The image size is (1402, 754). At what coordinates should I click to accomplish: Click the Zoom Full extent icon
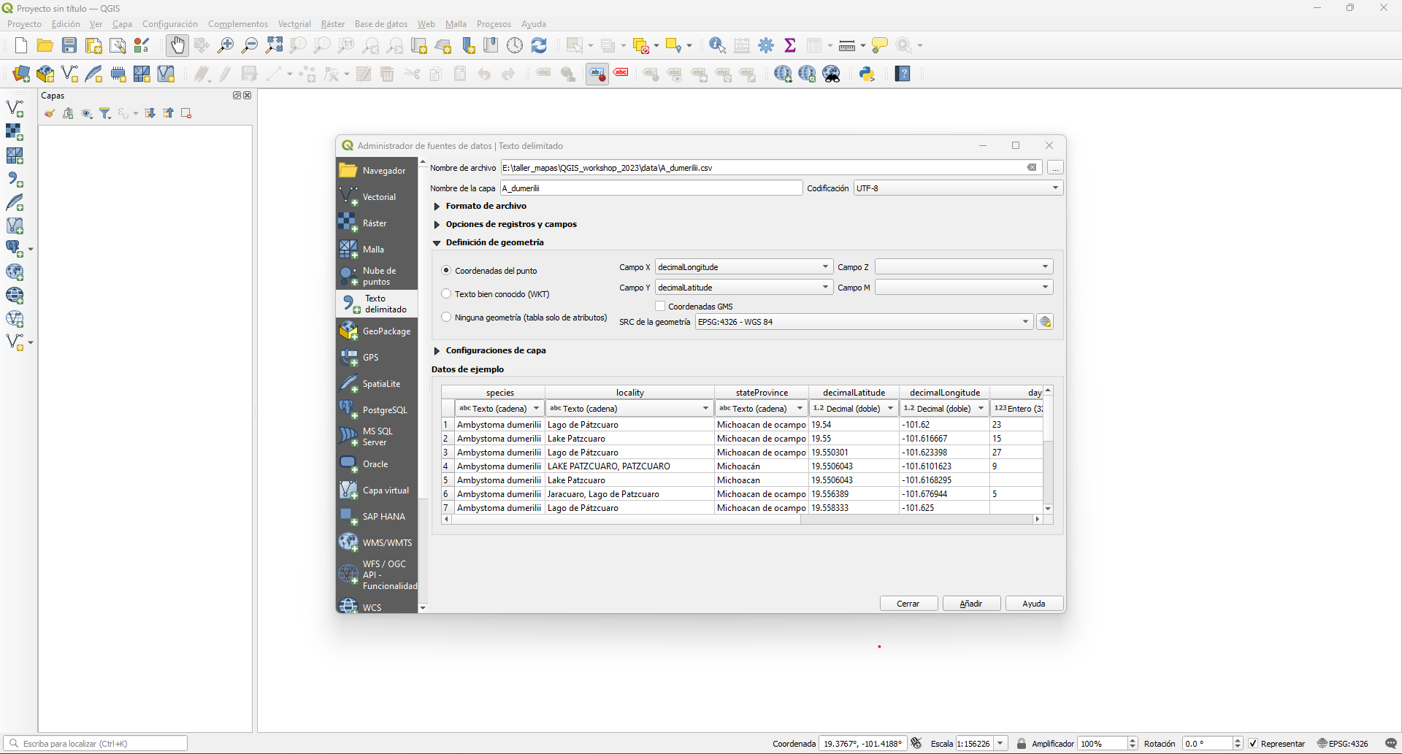[x=274, y=45]
